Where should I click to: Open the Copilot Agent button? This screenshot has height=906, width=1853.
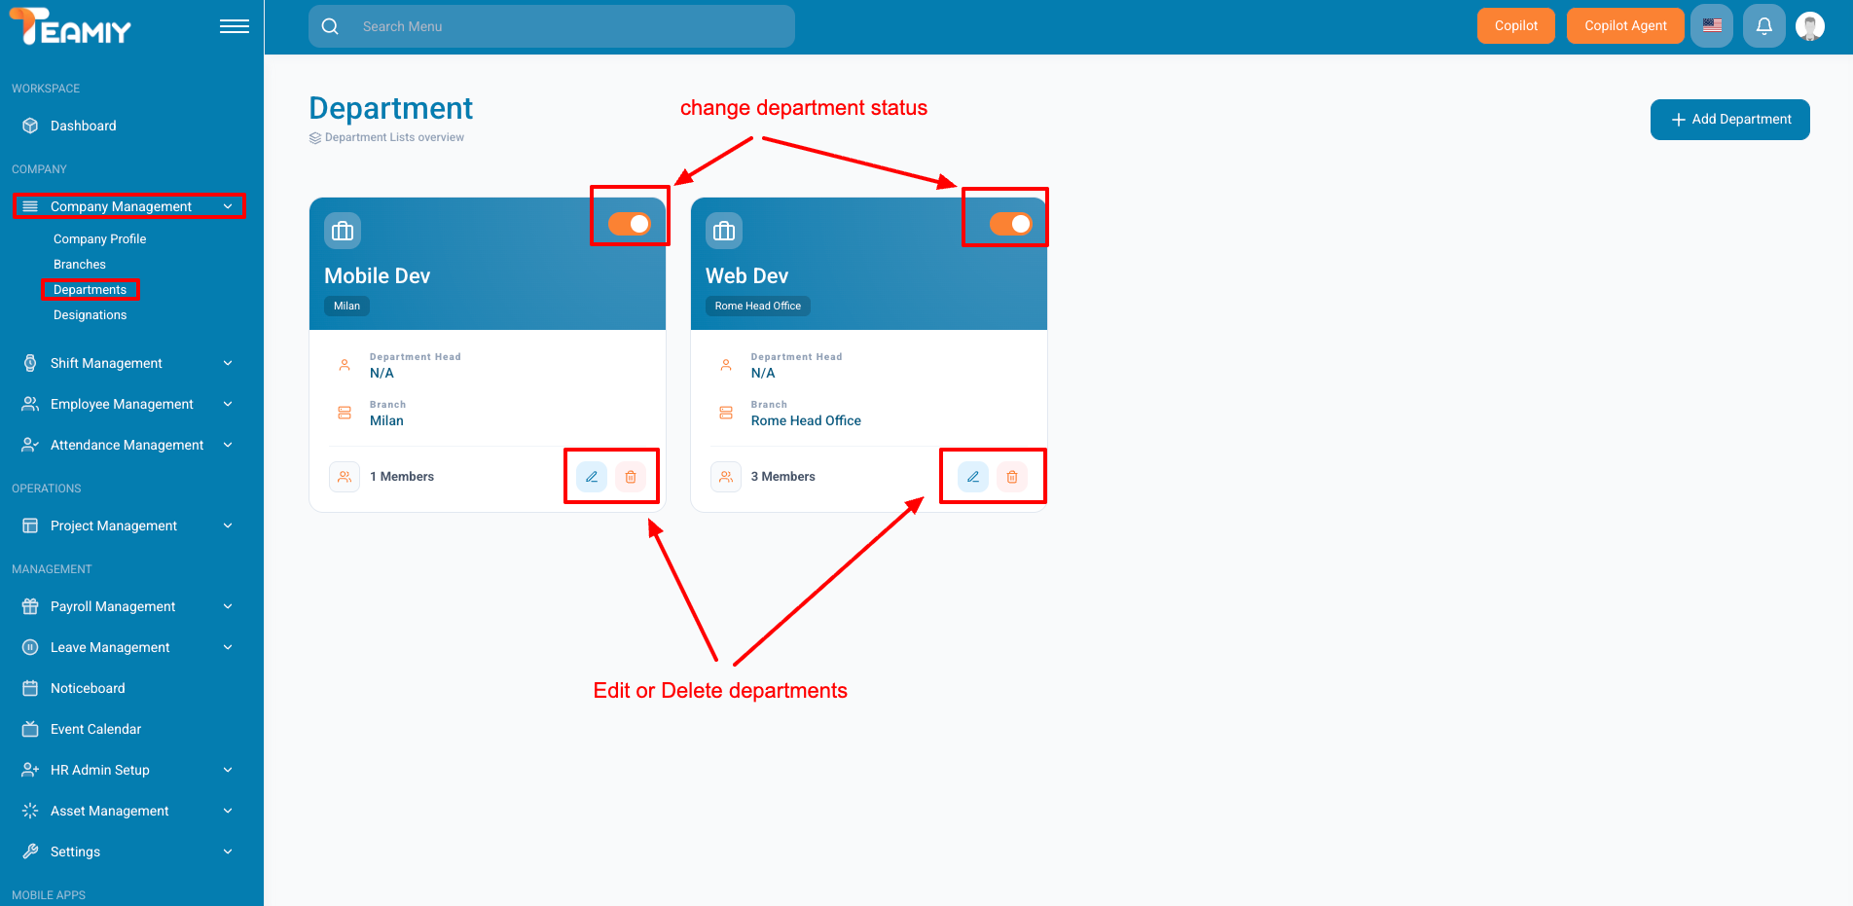(1625, 26)
